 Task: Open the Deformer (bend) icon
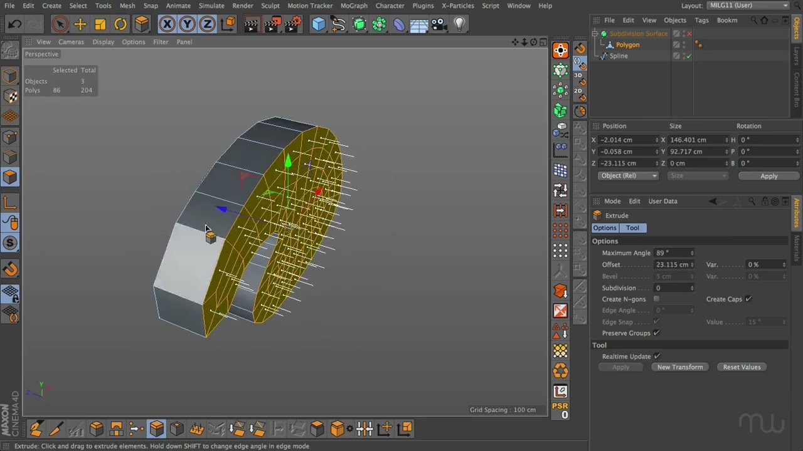[x=399, y=24]
